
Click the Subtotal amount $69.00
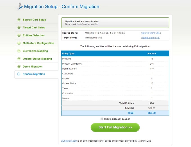coord(152,108)
